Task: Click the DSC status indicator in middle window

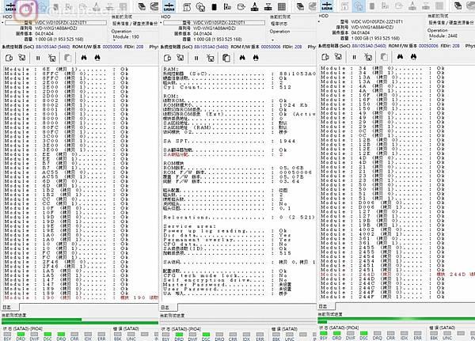Action: pos(206,336)
